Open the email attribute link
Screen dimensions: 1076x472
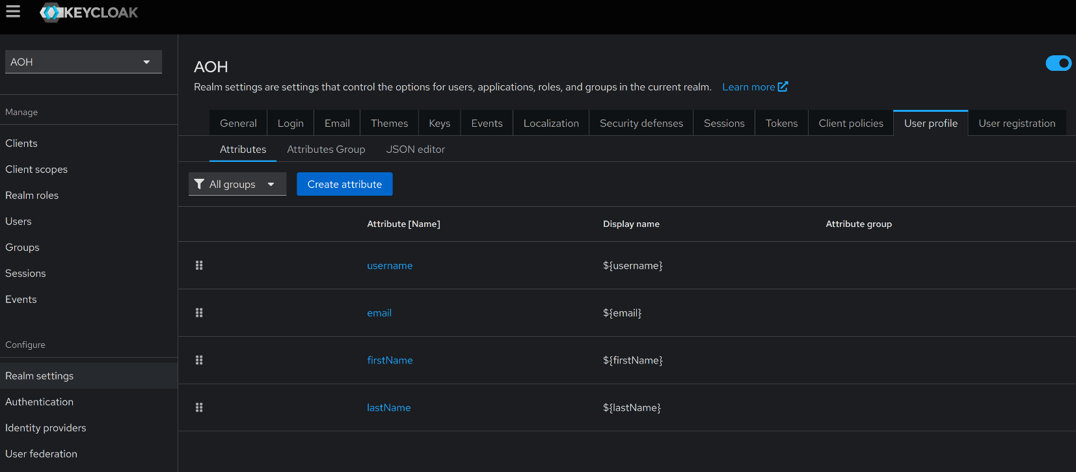pyautogui.click(x=379, y=313)
